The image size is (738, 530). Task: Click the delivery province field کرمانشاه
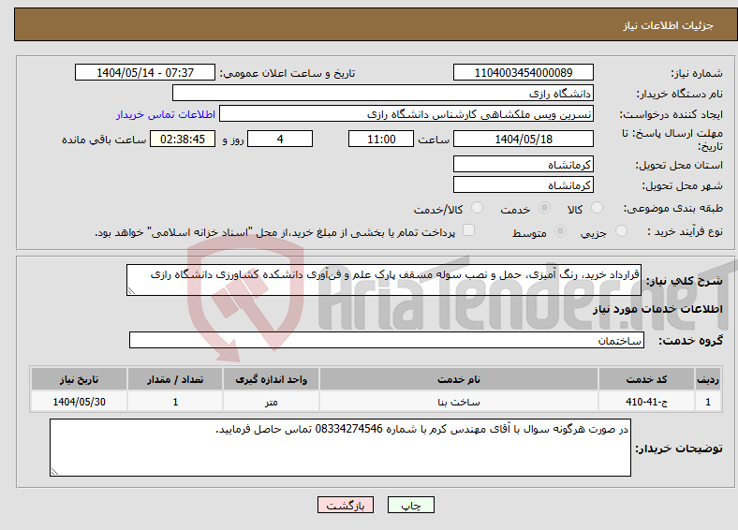pyautogui.click(x=524, y=164)
